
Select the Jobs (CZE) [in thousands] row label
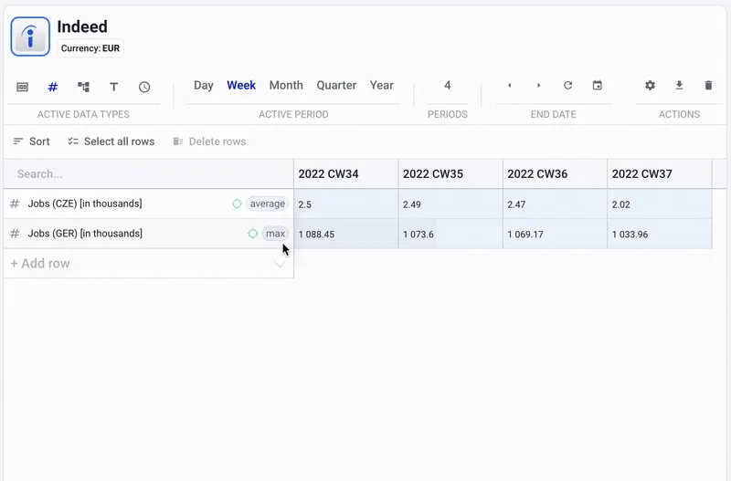(85, 204)
